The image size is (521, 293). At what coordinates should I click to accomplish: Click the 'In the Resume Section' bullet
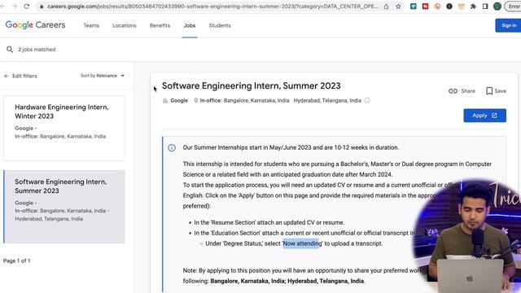coord(269,222)
